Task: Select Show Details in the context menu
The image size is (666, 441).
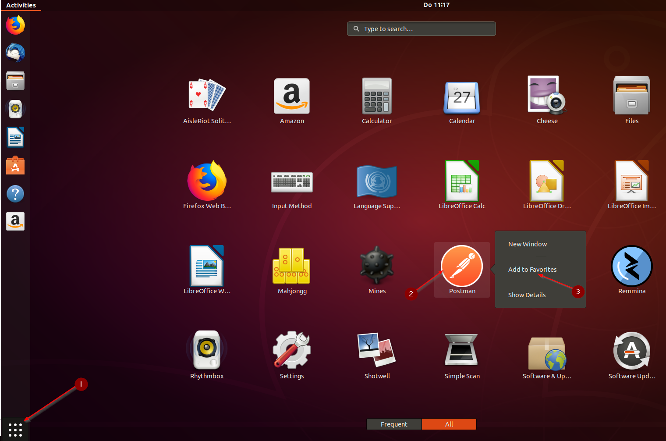Action: click(x=527, y=295)
